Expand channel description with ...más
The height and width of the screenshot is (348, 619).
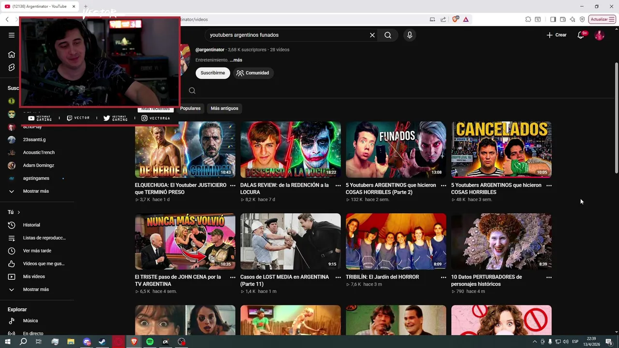(x=236, y=60)
